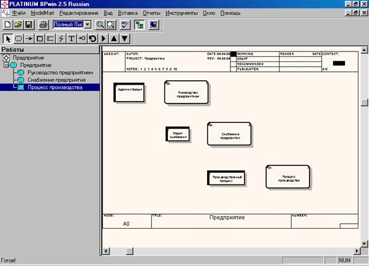Click the zoom magnifier icon
Viewport: 369px width, 266px height.
[100, 25]
